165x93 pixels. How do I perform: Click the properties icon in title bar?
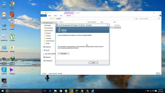[x=45, y=13]
